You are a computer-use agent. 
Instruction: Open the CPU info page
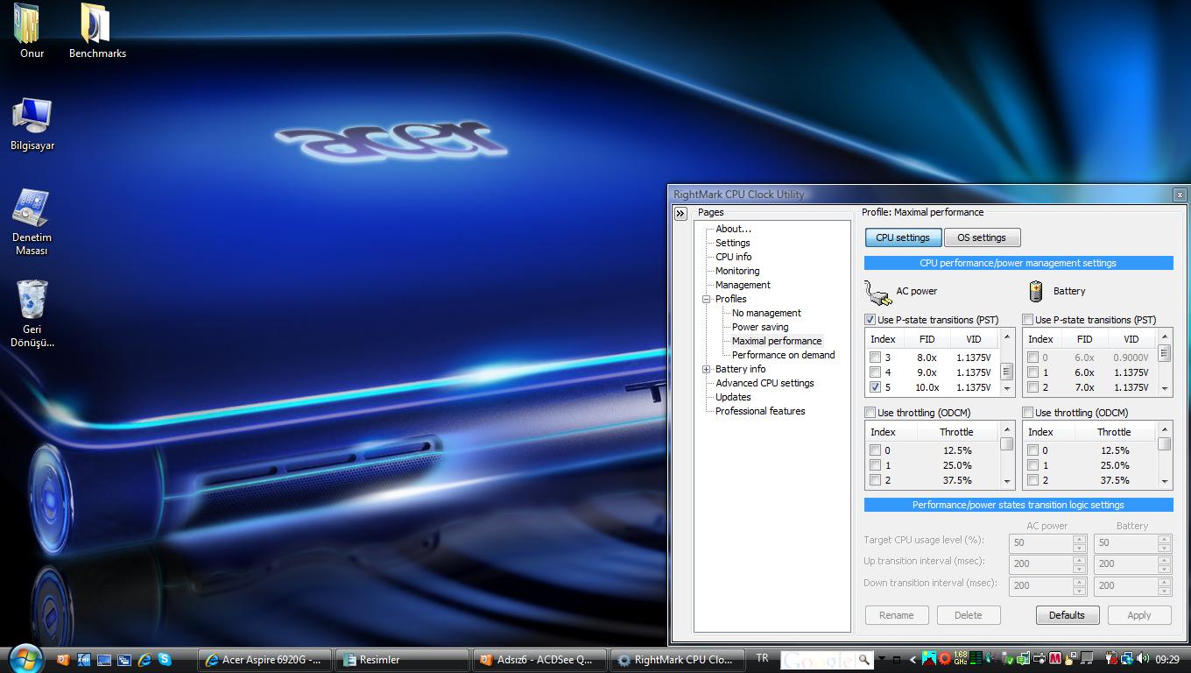[733, 257]
